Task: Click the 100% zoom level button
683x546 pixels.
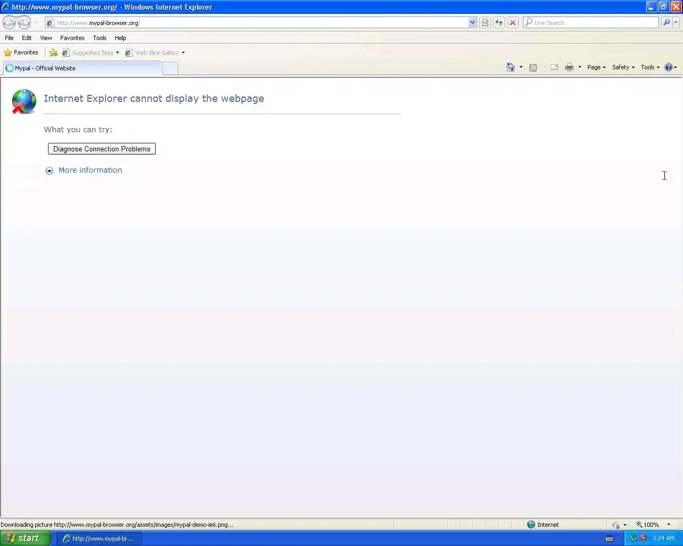Action: [647, 525]
